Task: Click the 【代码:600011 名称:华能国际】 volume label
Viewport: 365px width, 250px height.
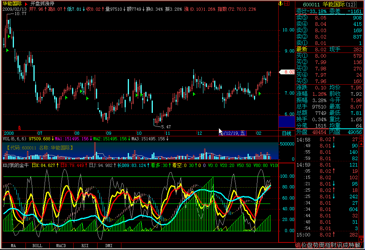Action: tap(40, 148)
